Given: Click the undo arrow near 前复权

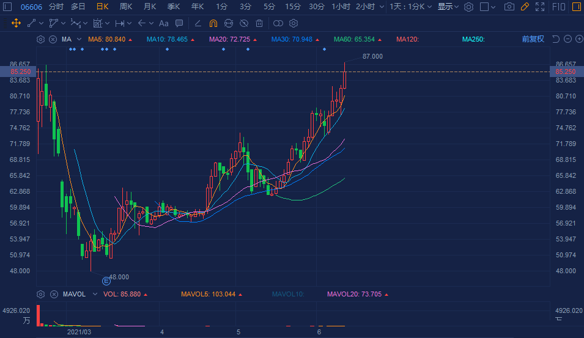Looking at the screenshot, I should pyautogui.click(x=556, y=39).
